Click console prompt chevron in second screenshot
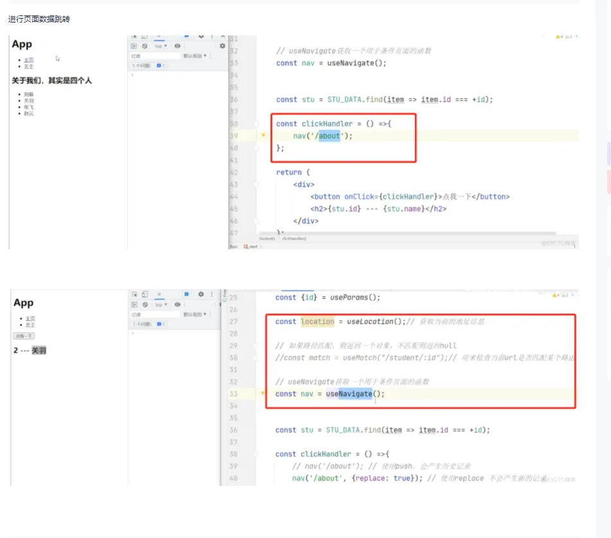 pos(132,333)
